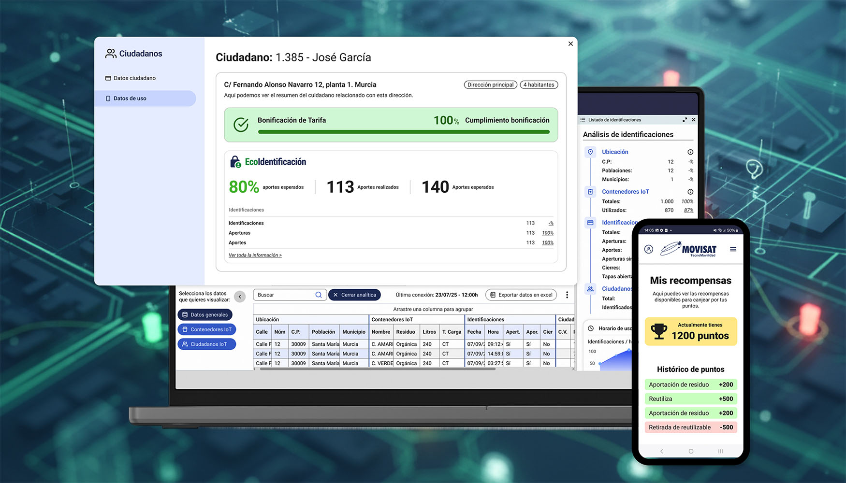Click the search magnifier icon in Buscar
The width and height of the screenshot is (846, 483).
point(319,295)
